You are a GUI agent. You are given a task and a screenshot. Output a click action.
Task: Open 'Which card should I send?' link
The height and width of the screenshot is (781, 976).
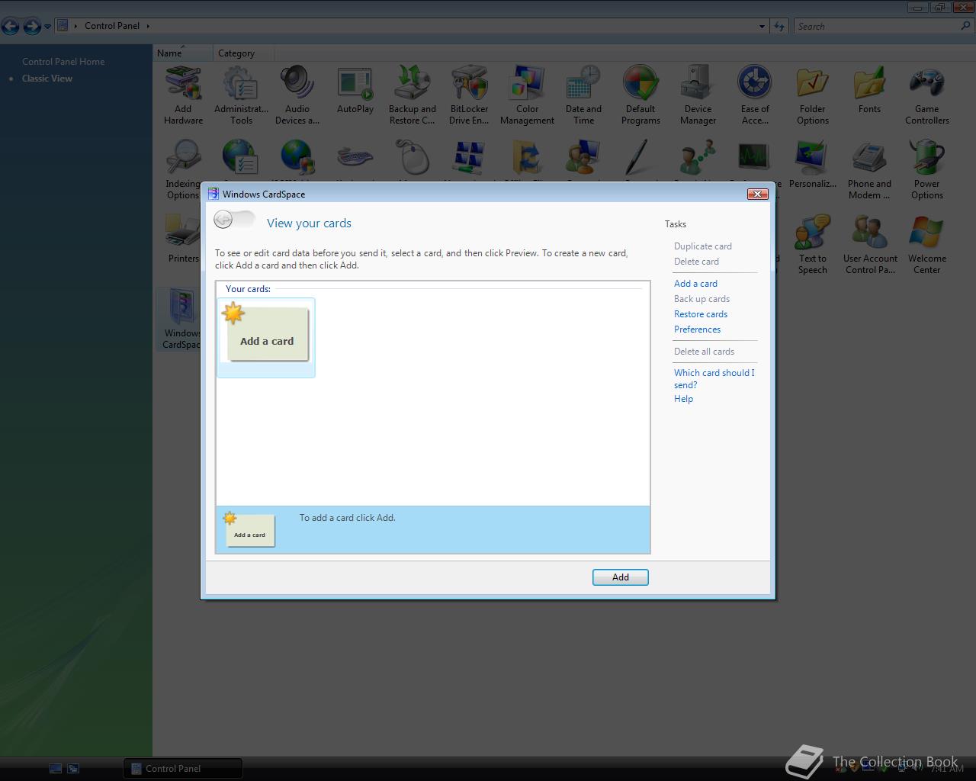point(714,379)
